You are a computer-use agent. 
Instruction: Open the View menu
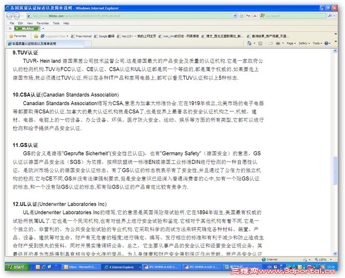[x=30, y=23]
